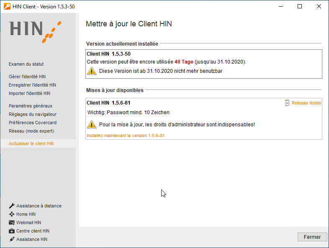
Task: Open Enregistrer l'identité HIN
Action: tap(33, 85)
